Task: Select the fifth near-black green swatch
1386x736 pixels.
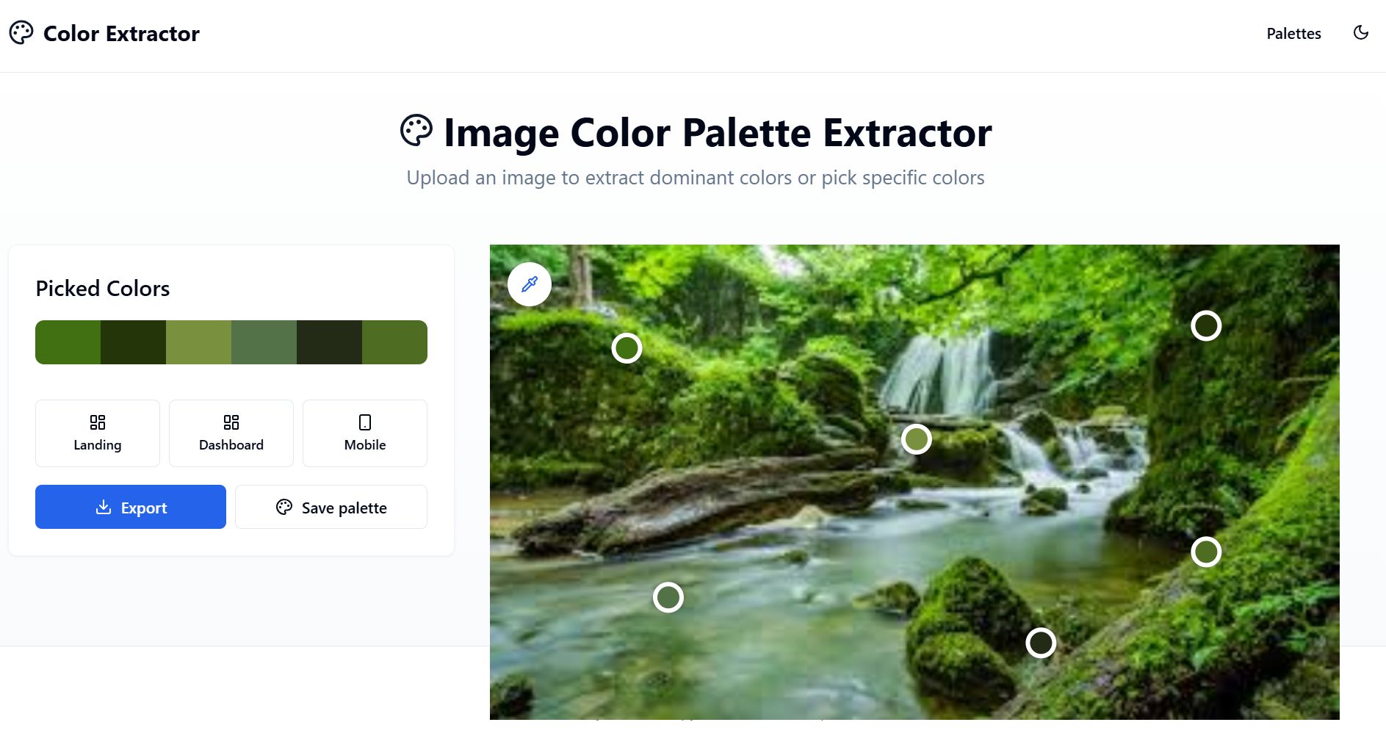Action: coord(330,342)
